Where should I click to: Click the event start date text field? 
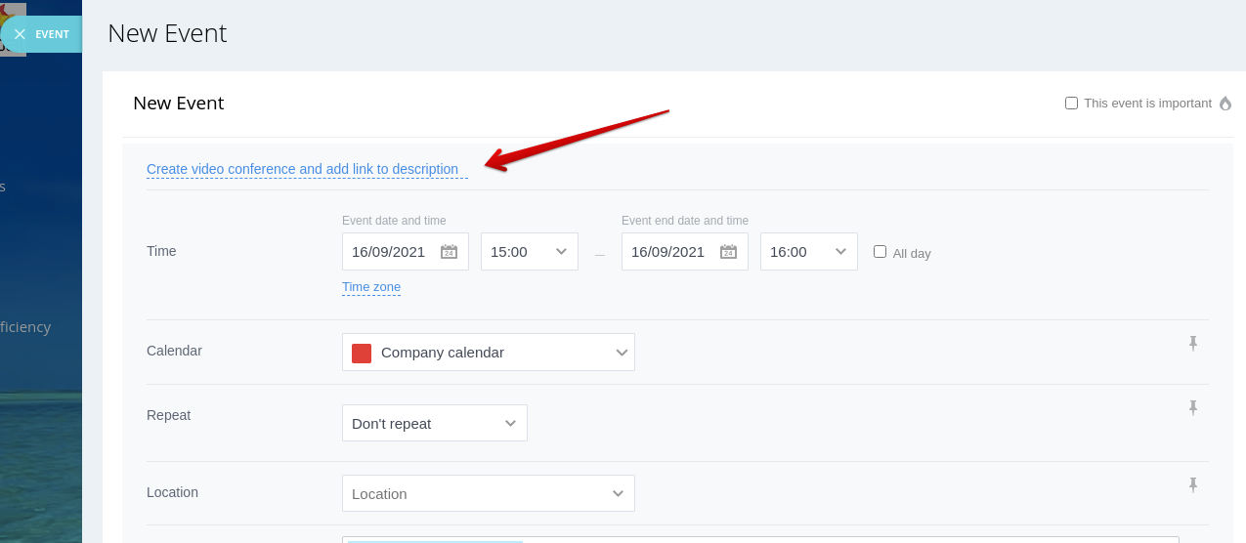click(389, 252)
